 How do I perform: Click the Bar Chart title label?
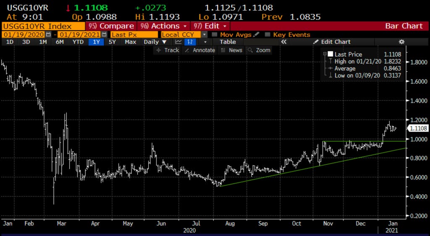[x=404, y=26]
